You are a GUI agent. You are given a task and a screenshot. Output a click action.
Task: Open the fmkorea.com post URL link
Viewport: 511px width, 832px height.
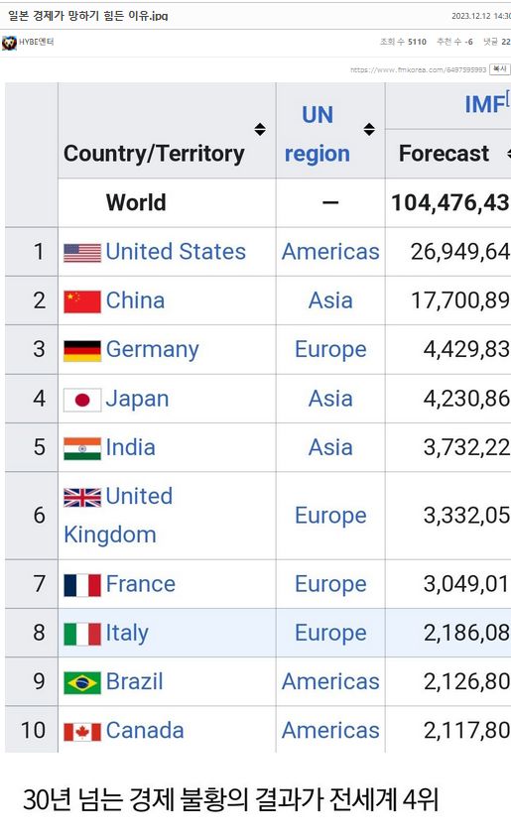click(x=418, y=69)
